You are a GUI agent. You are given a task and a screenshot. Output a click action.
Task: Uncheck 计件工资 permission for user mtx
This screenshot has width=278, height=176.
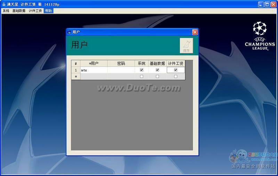[175, 70]
